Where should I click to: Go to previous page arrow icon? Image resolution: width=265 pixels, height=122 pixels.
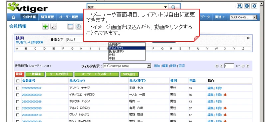pyautogui.click(x=221, y=66)
